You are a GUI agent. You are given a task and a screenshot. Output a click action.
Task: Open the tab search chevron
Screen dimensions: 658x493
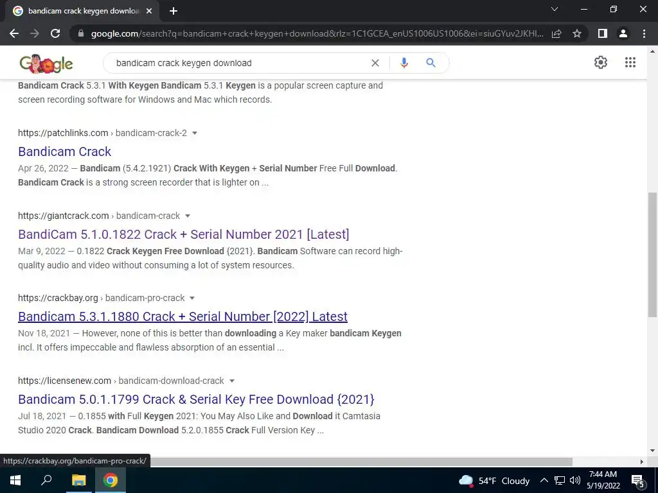point(555,9)
